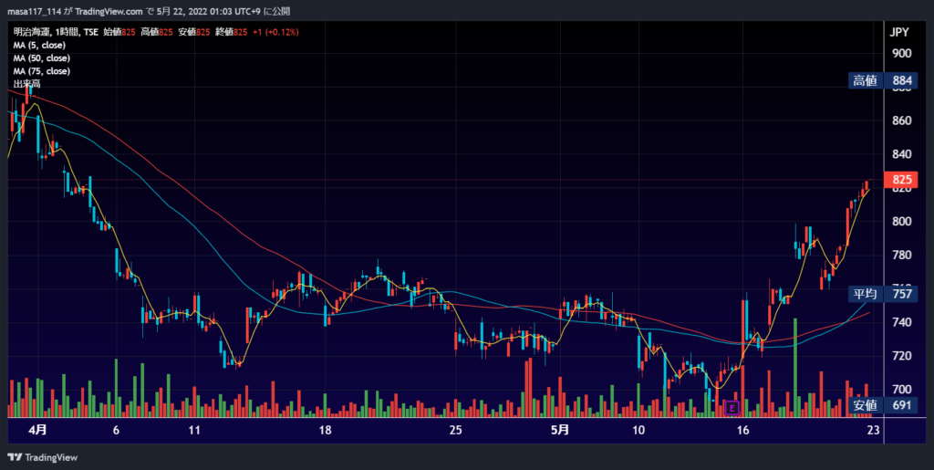Click the 900 price axis label
This screenshot has width=934, height=470.
(902, 54)
